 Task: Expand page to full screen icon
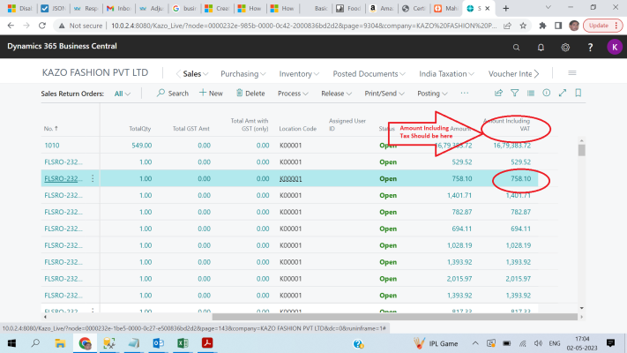pos(563,93)
